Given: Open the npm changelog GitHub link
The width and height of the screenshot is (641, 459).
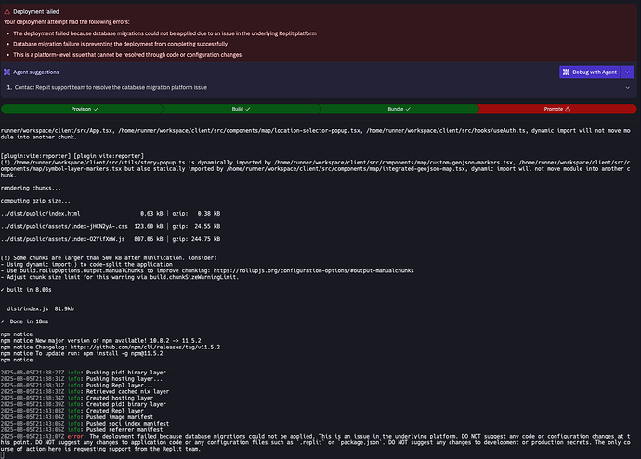Looking at the screenshot, I should click(145, 347).
